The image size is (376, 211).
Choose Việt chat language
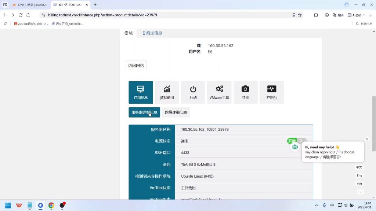[359, 184]
